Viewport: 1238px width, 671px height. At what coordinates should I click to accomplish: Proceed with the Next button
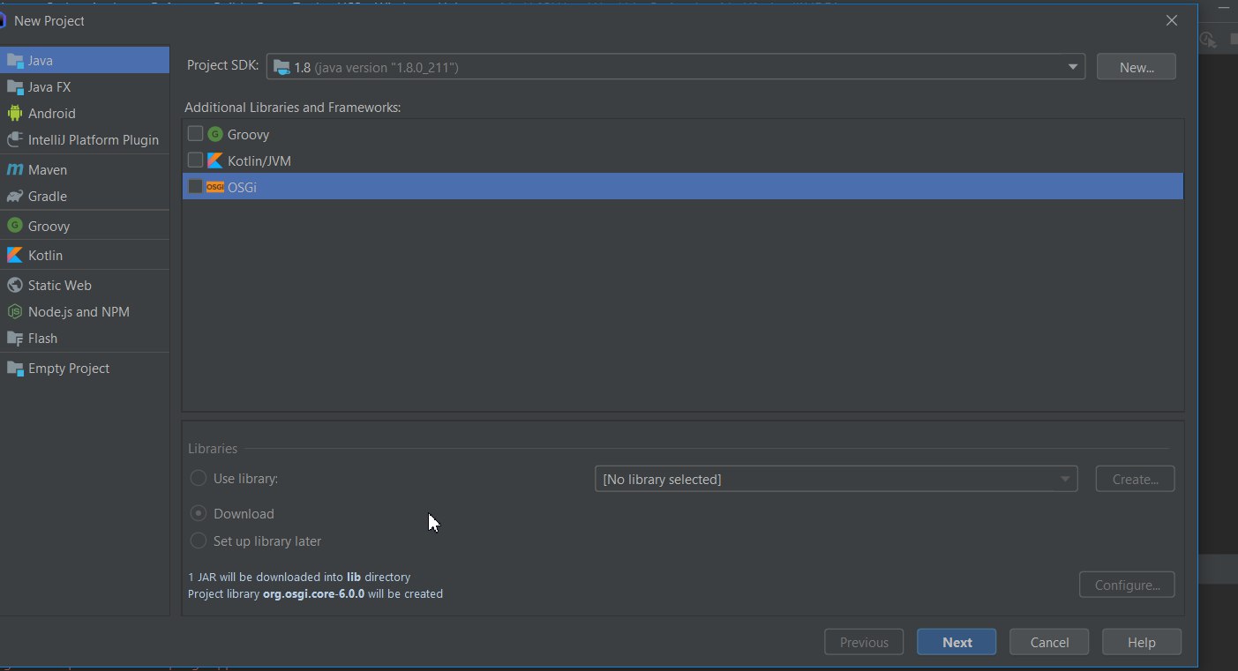click(x=957, y=642)
